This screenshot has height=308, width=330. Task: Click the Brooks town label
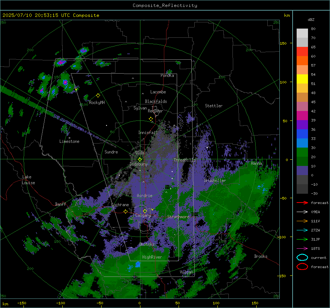tap(261, 256)
